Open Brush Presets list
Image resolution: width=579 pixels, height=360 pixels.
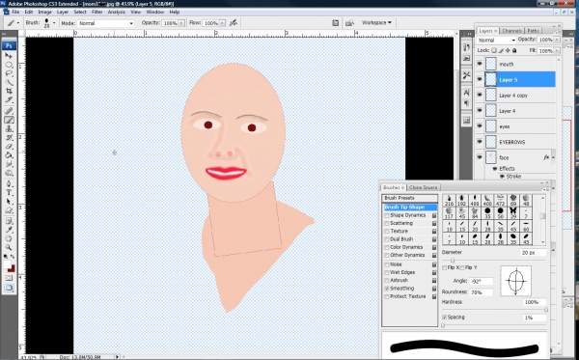(410, 198)
